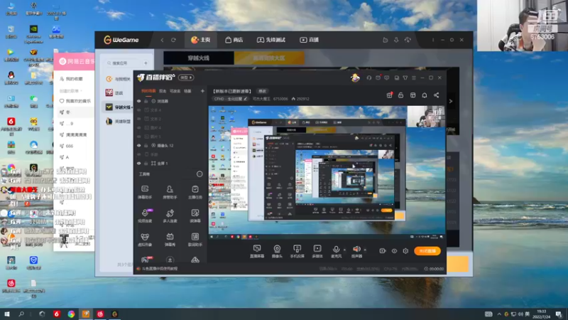Hide the 全屏 1 source layer
Viewport: 568px width, 320px height.
point(138,164)
